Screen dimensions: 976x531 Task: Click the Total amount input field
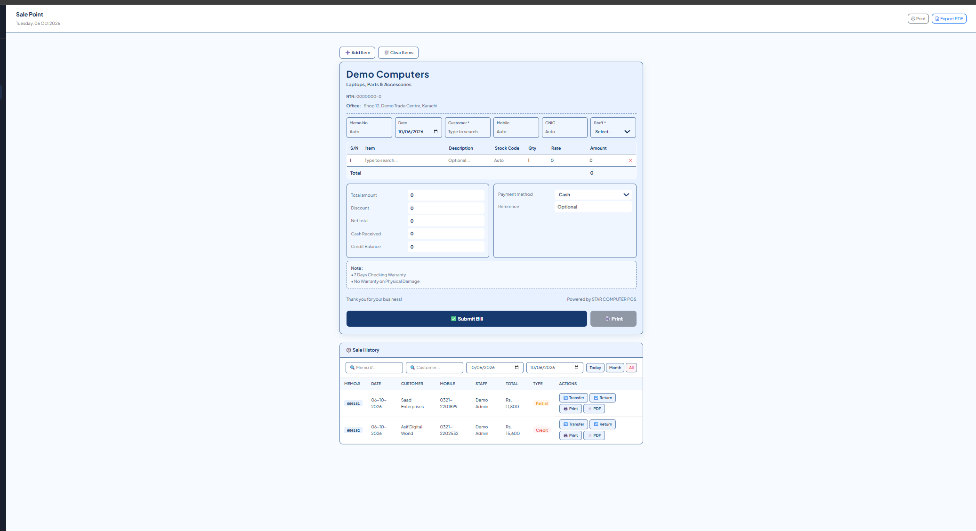[446, 195]
